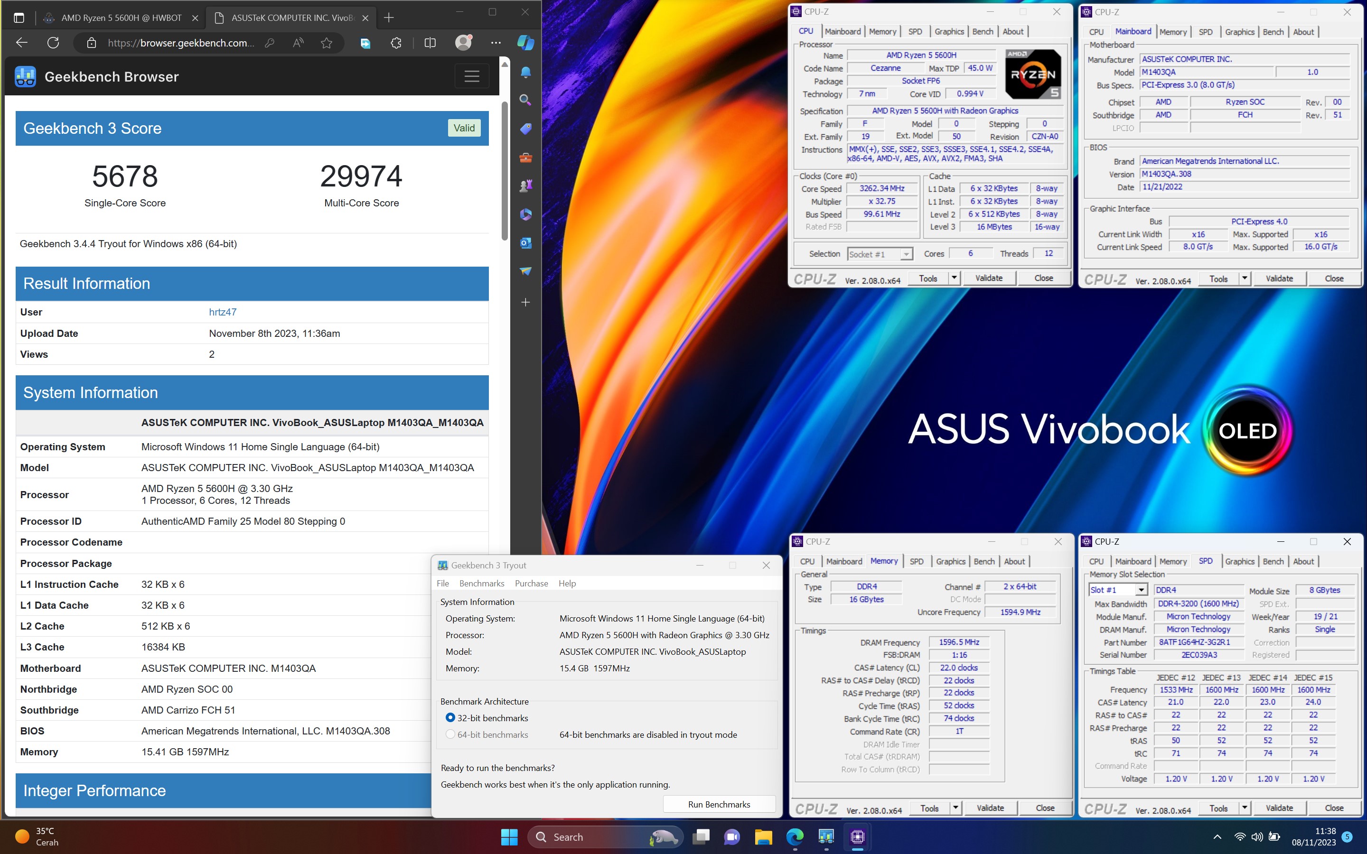Image resolution: width=1367 pixels, height=854 pixels.
Task: Open Edge settings and more menu
Action: pyautogui.click(x=496, y=43)
